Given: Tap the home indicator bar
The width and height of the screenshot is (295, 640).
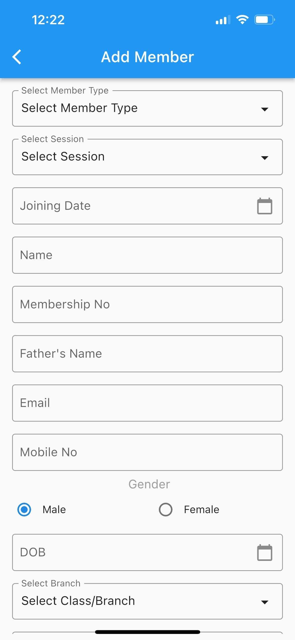Looking at the screenshot, I should [x=147, y=632].
